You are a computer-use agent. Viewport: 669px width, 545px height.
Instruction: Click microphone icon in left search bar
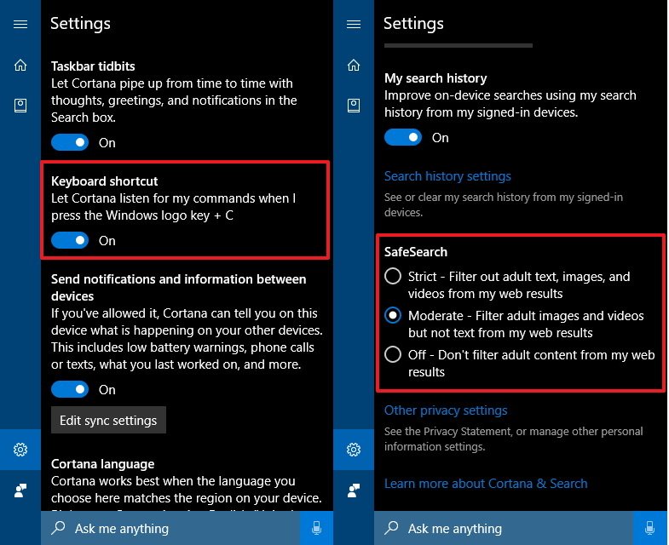coord(317,529)
